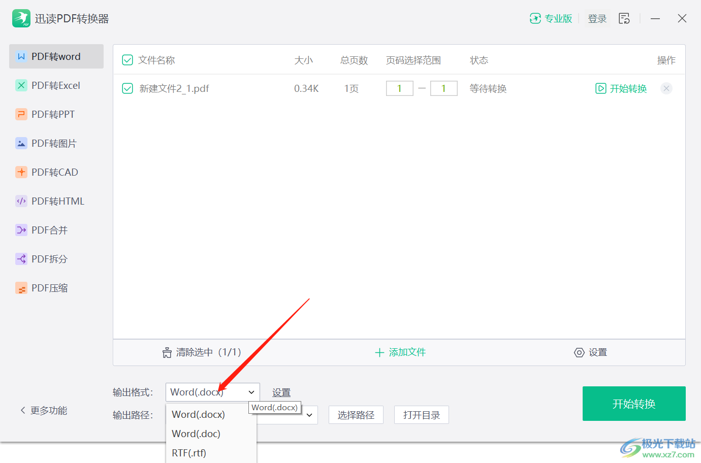Screen dimensions: 701x463
Task: Click the HTML code icon in sidebar
Action: 21,201
